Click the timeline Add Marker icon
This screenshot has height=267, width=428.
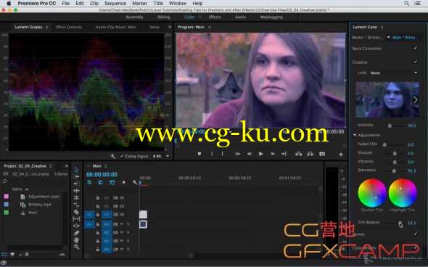pos(123,182)
